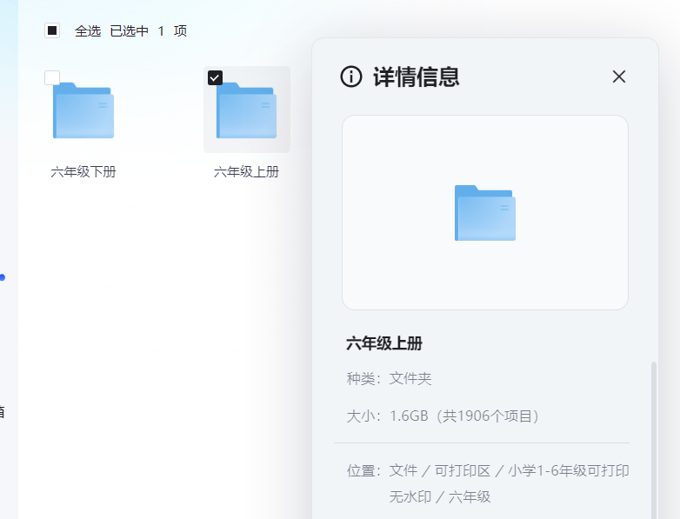The width and height of the screenshot is (680, 519).
Task: Check the 六年级下册 folder checkbox
Action: point(52,77)
